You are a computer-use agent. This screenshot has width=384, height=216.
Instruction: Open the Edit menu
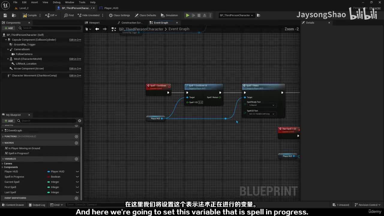(x=24, y=2)
